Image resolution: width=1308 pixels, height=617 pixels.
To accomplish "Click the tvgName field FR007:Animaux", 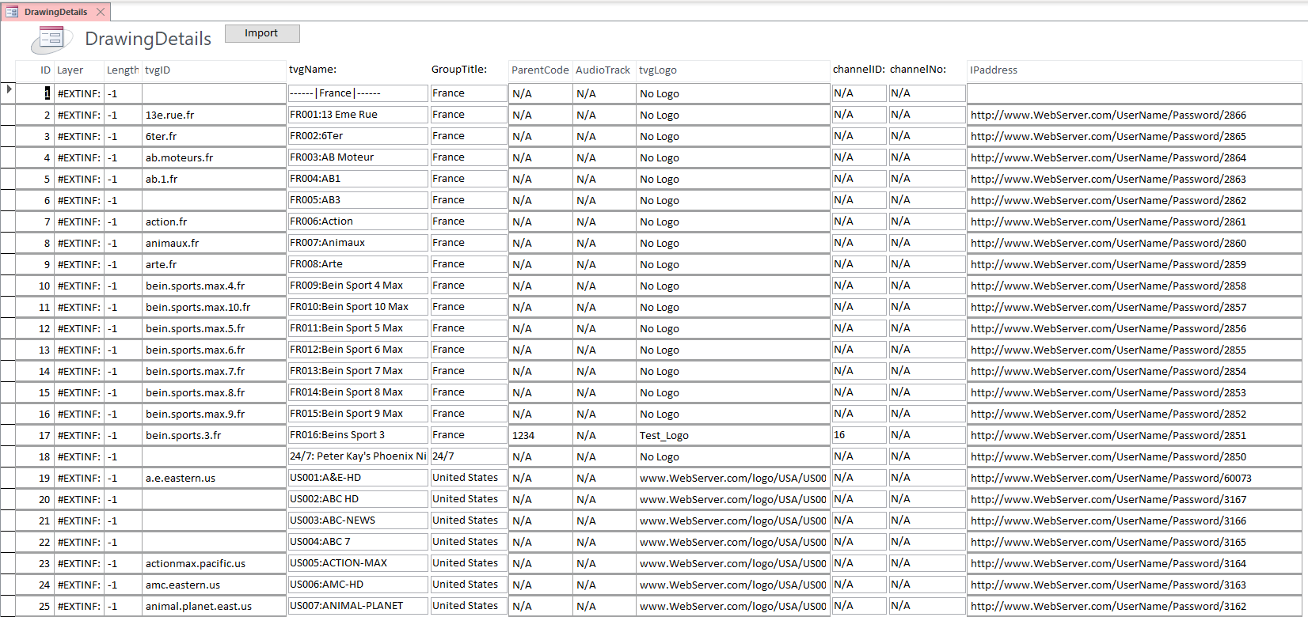I will 358,243.
